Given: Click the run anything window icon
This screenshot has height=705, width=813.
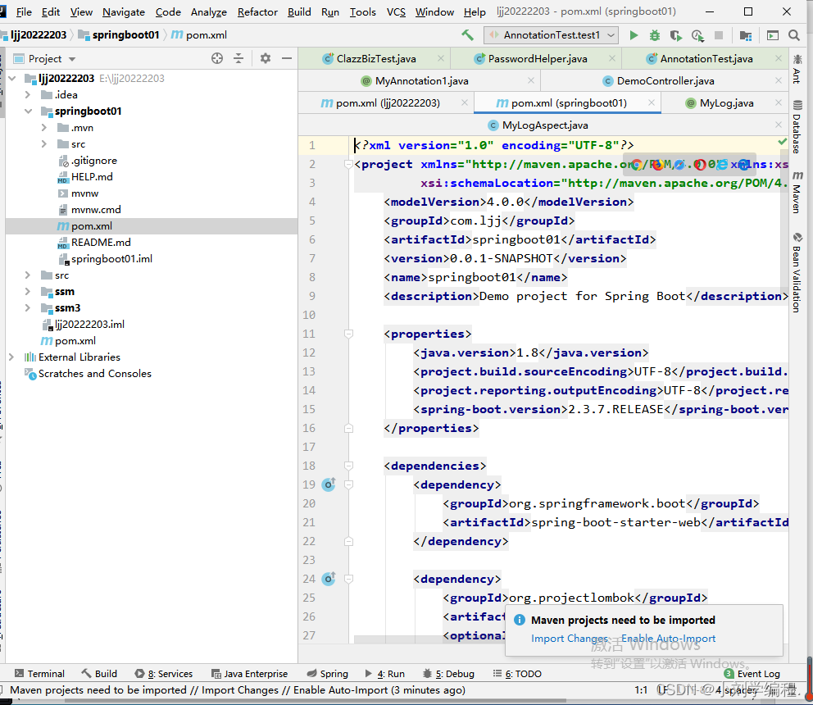Looking at the screenshot, I should tap(773, 35).
